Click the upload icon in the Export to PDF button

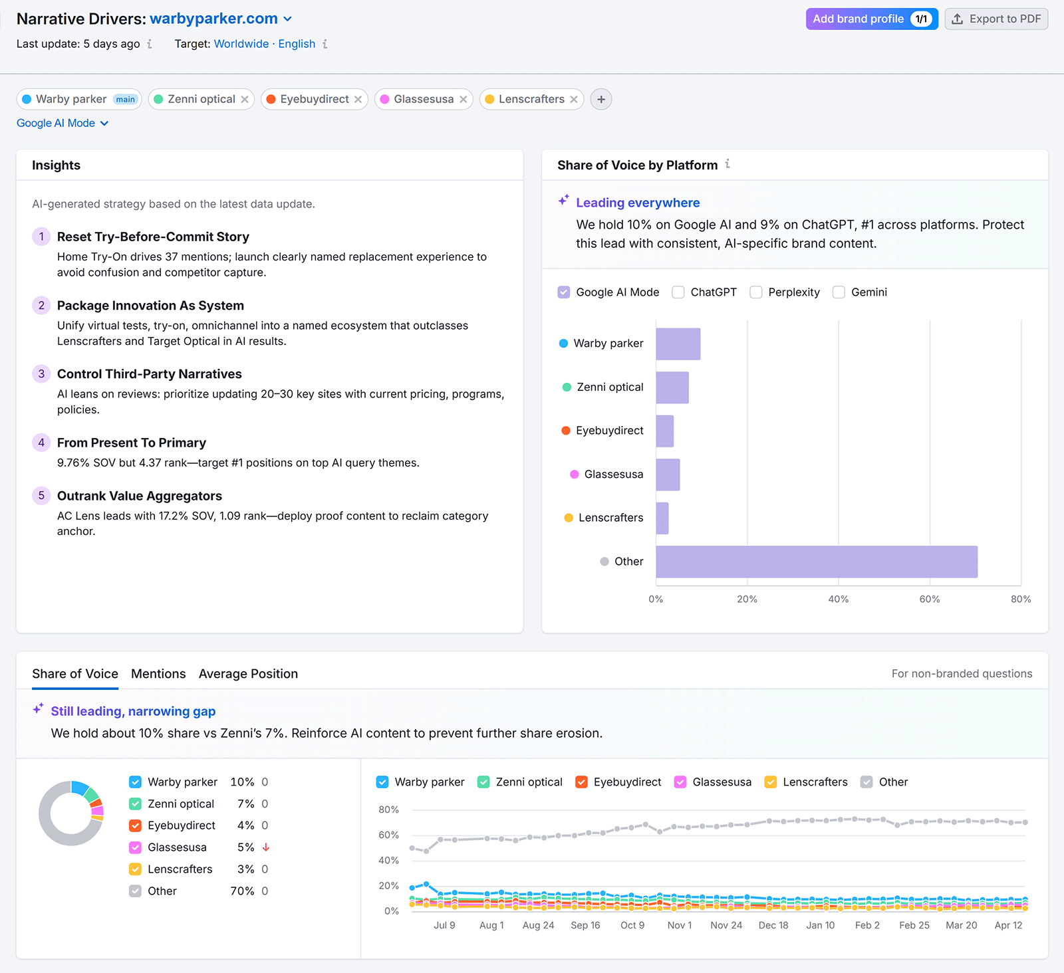pos(957,19)
